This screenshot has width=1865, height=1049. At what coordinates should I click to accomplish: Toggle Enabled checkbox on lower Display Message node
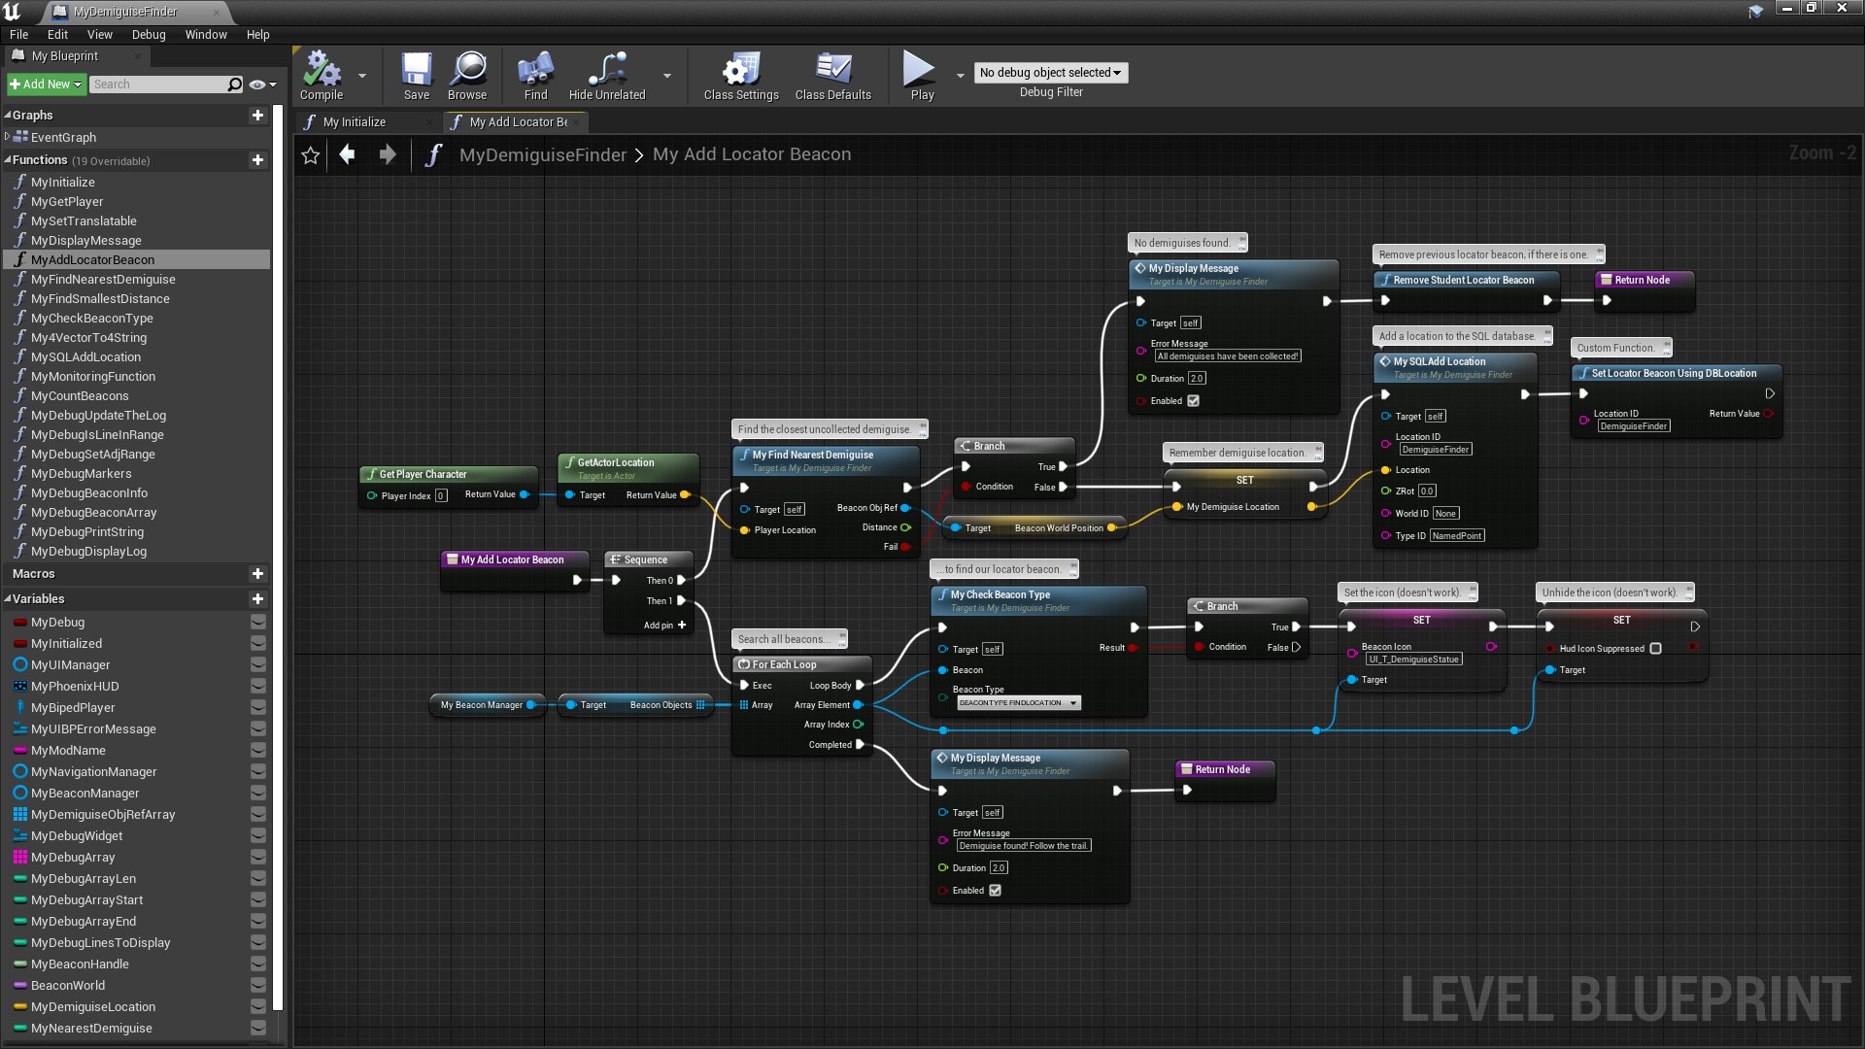tap(995, 891)
